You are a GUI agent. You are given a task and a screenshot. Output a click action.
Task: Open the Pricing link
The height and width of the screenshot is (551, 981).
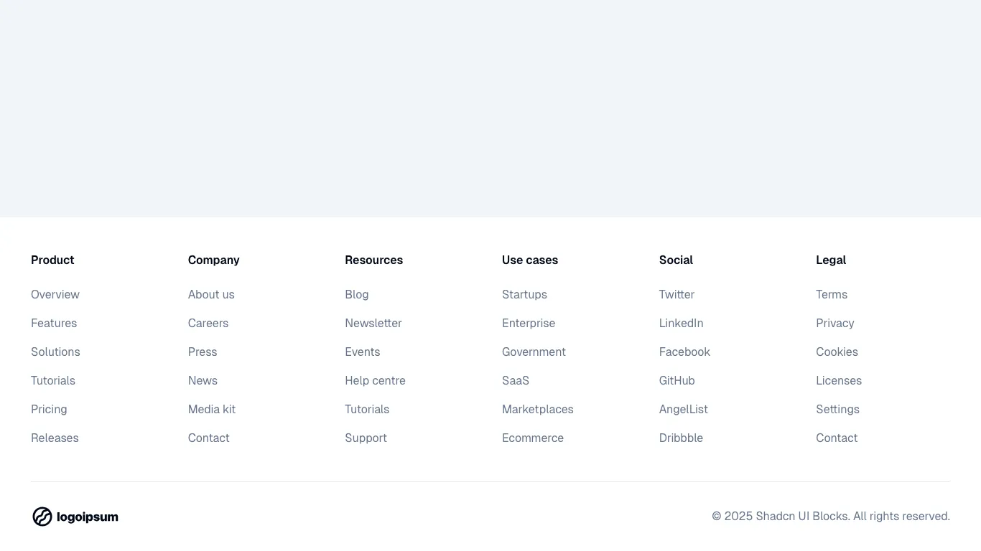point(49,409)
